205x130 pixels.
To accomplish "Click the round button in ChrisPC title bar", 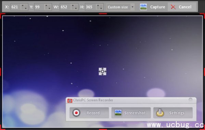I will click(190, 100).
